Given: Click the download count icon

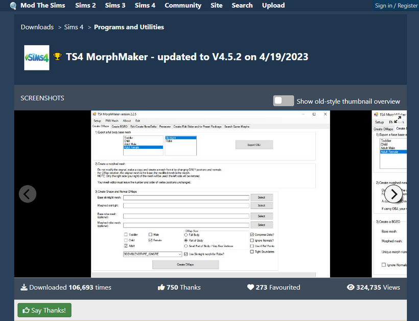Looking at the screenshot, I should coord(24,287).
